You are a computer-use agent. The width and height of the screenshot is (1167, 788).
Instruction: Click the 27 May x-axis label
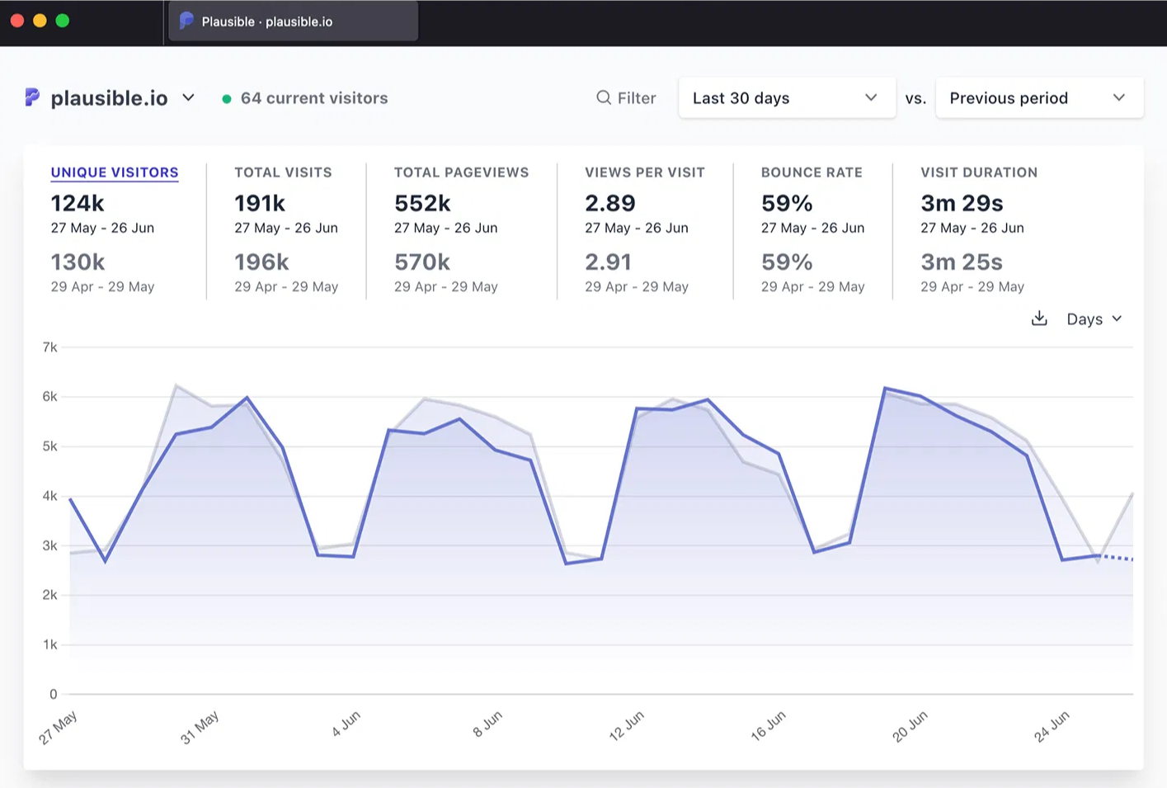pos(59,727)
